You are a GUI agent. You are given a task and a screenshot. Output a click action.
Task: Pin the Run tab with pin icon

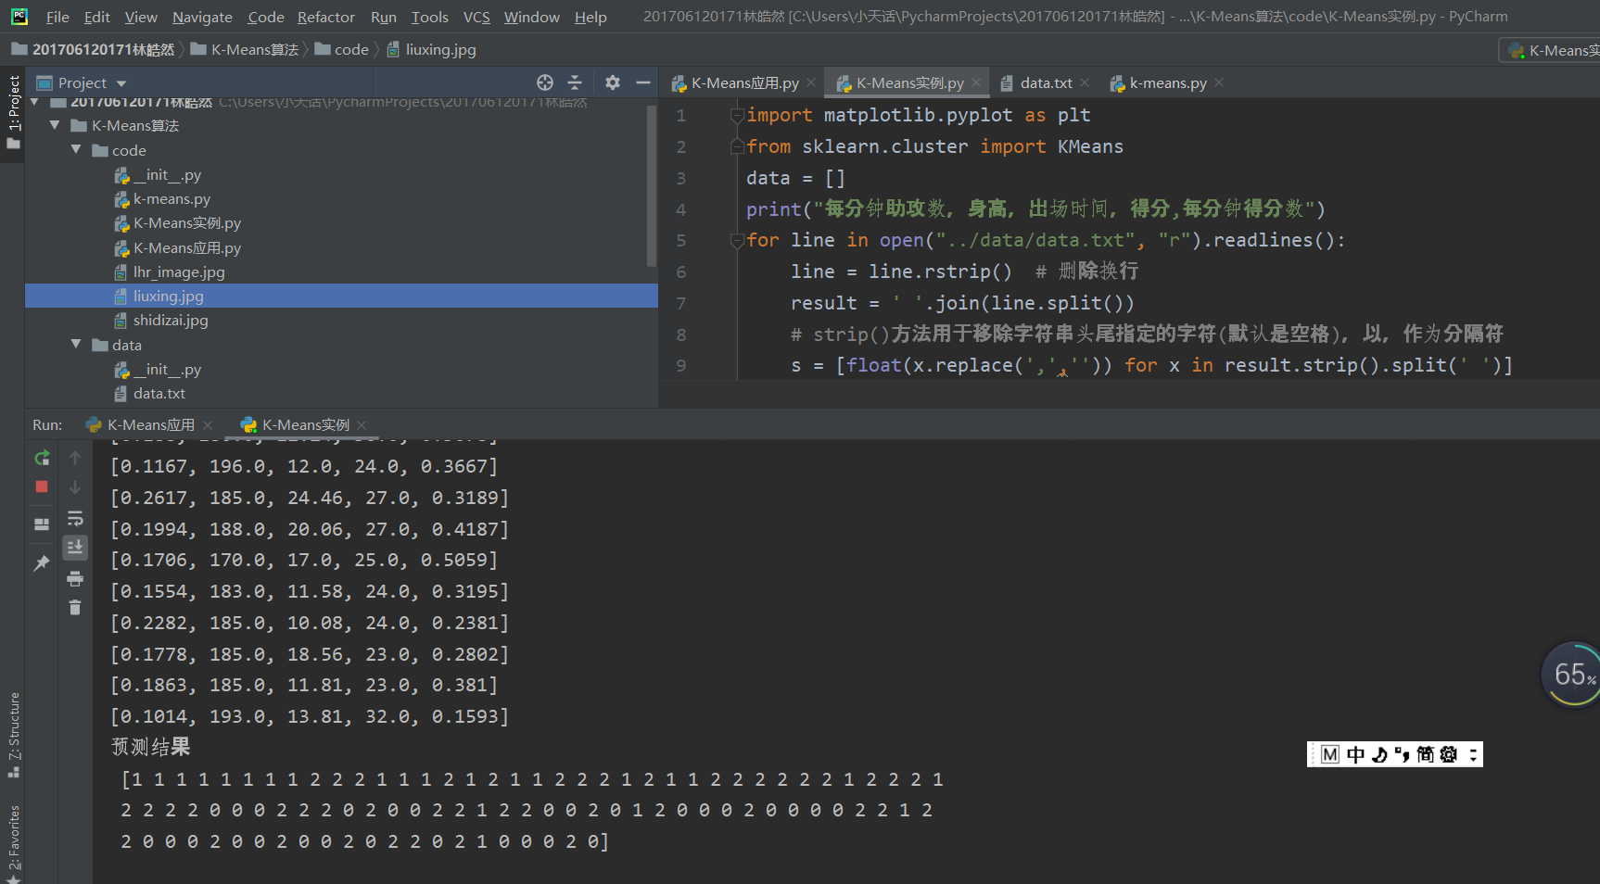(42, 562)
